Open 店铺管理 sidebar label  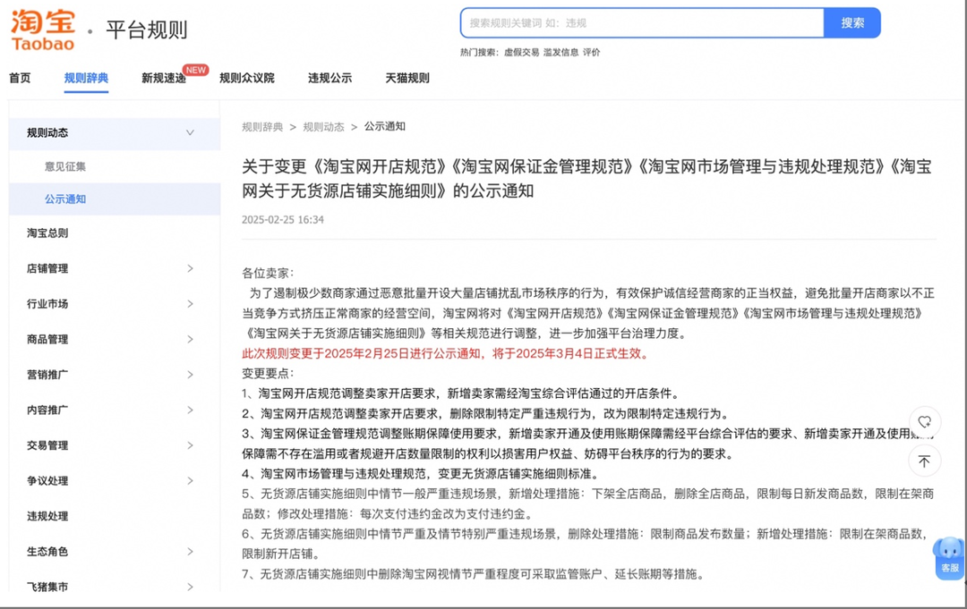click(x=47, y=268)
